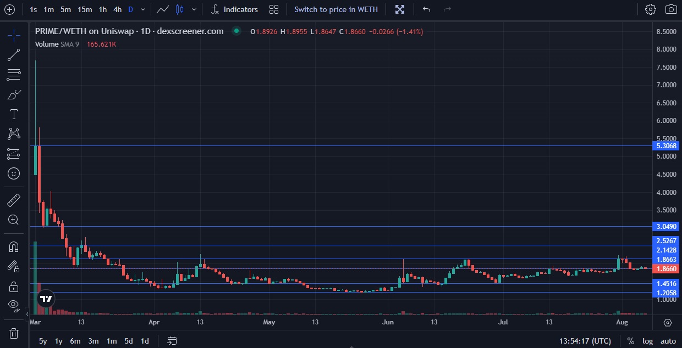Viewport: 682px width, 348px height.
Task: Select the 1s timeframe
Action: pyautogui.click(x=34, y=9)
